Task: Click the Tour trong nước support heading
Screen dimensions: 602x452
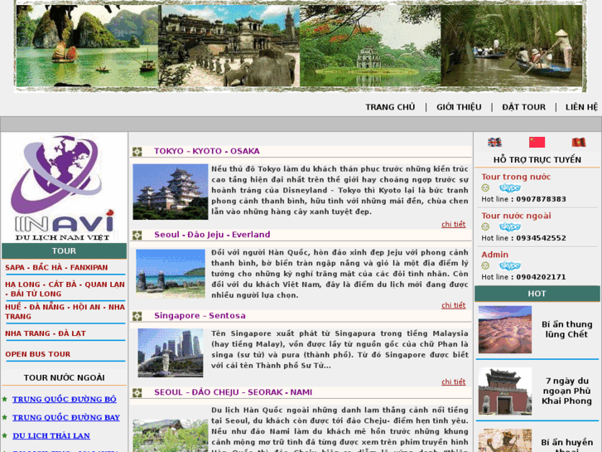Action: [516, 177]
